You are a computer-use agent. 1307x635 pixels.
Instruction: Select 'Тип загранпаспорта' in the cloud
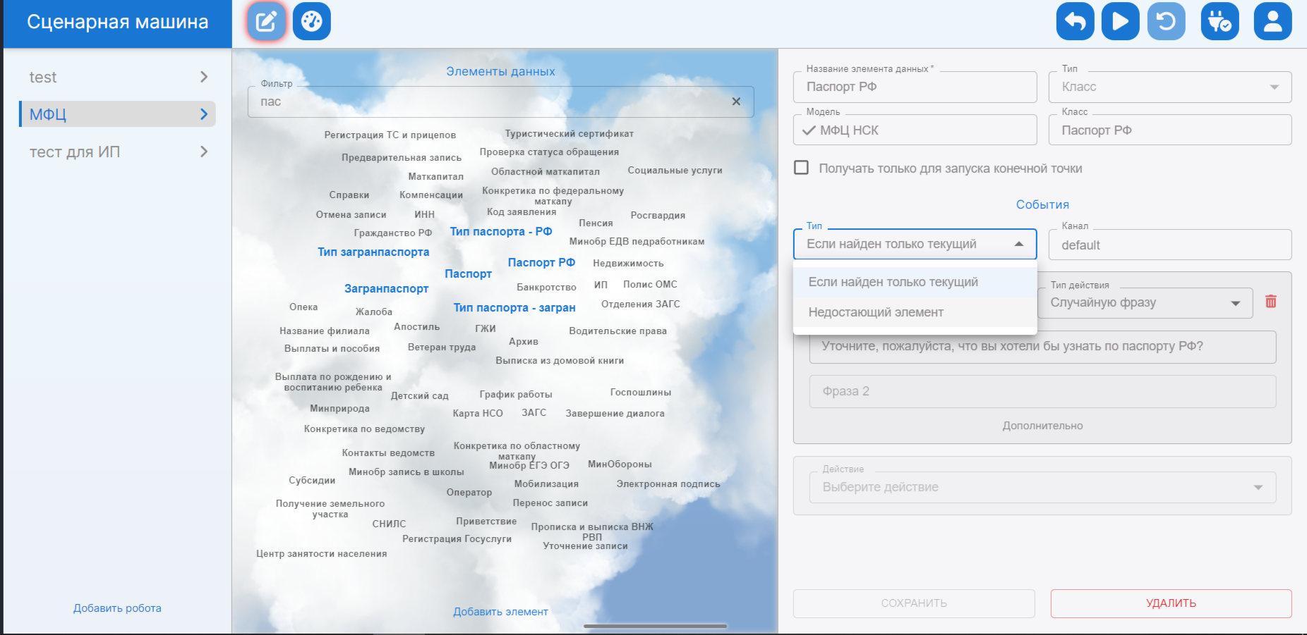373,252
